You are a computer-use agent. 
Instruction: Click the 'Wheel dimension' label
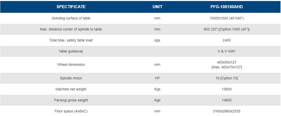click(71, 65)
